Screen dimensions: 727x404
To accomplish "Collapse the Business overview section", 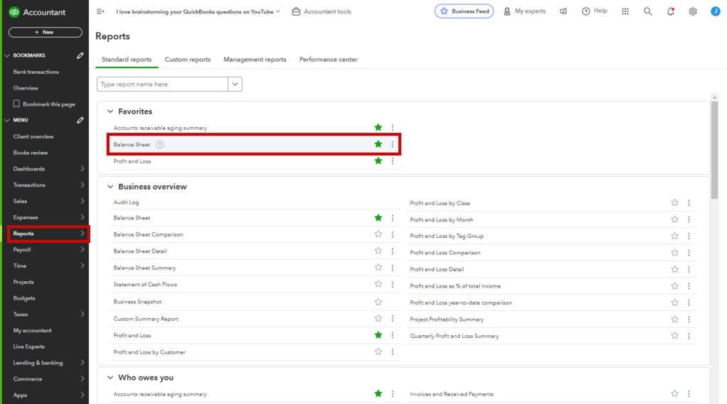I will pyautogui.click(x=110, y=187).
